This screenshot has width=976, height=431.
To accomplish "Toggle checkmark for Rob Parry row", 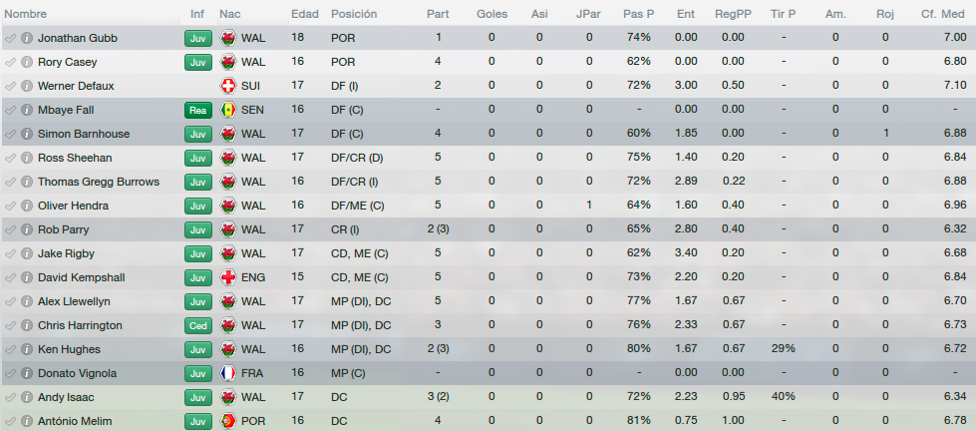I will click(x=10, y=229).
